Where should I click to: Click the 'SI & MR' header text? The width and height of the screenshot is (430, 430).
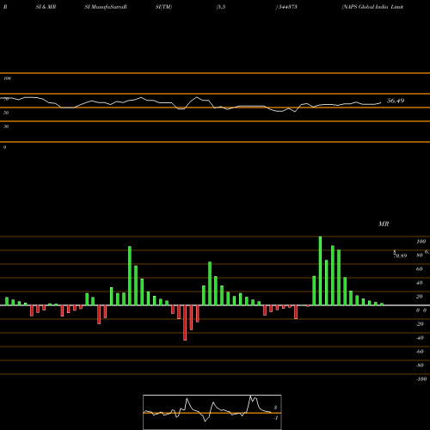[46, 7]
